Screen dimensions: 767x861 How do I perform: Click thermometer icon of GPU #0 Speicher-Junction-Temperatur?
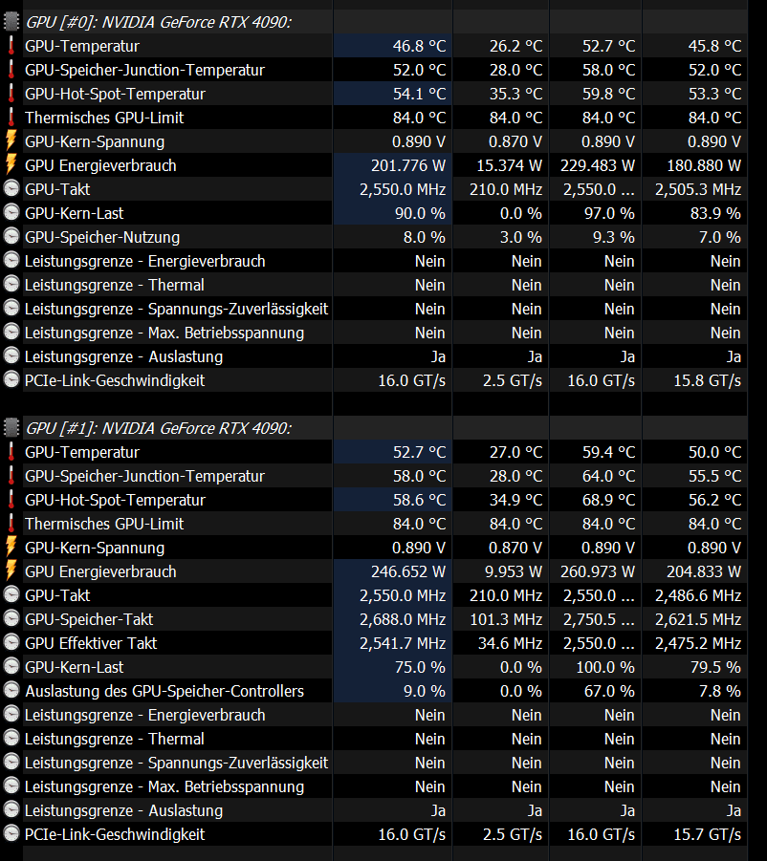(x=11, y=70)
